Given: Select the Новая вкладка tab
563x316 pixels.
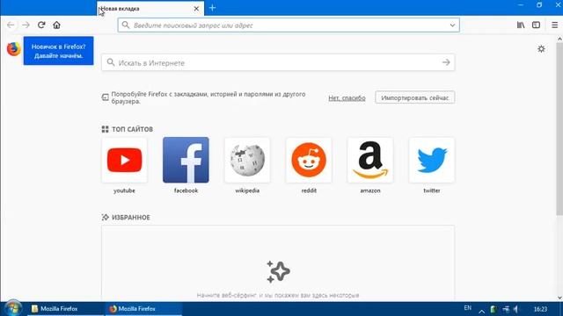Looking at the screenshot, I should [x=150, y=9].
